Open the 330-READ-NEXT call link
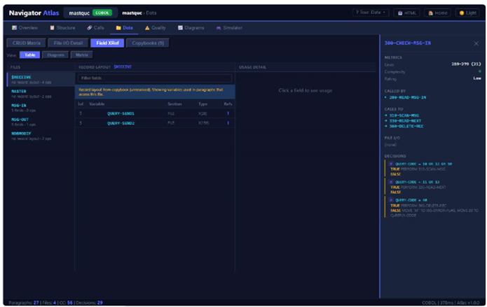This screenshot has width=487, height=307. [405, 120]
